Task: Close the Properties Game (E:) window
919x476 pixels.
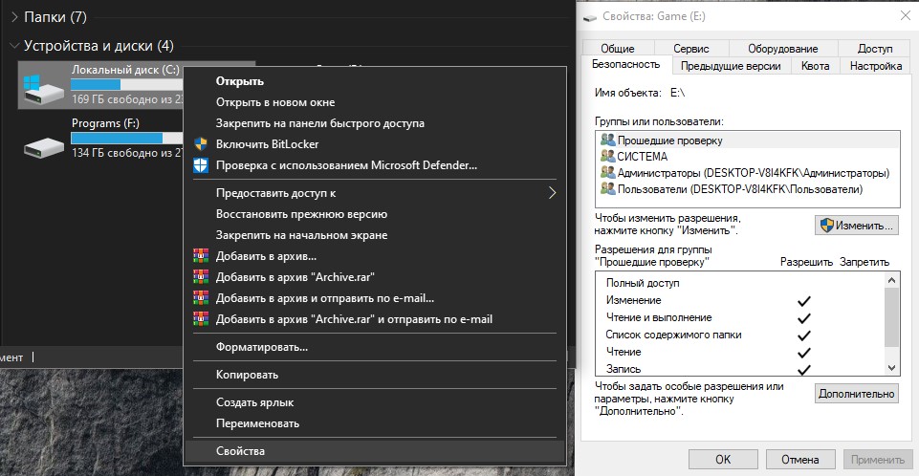Action: coord(905,16)
